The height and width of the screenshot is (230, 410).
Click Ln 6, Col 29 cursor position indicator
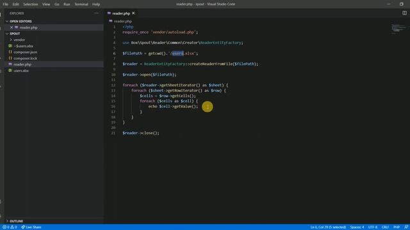[x=328, y=227]
